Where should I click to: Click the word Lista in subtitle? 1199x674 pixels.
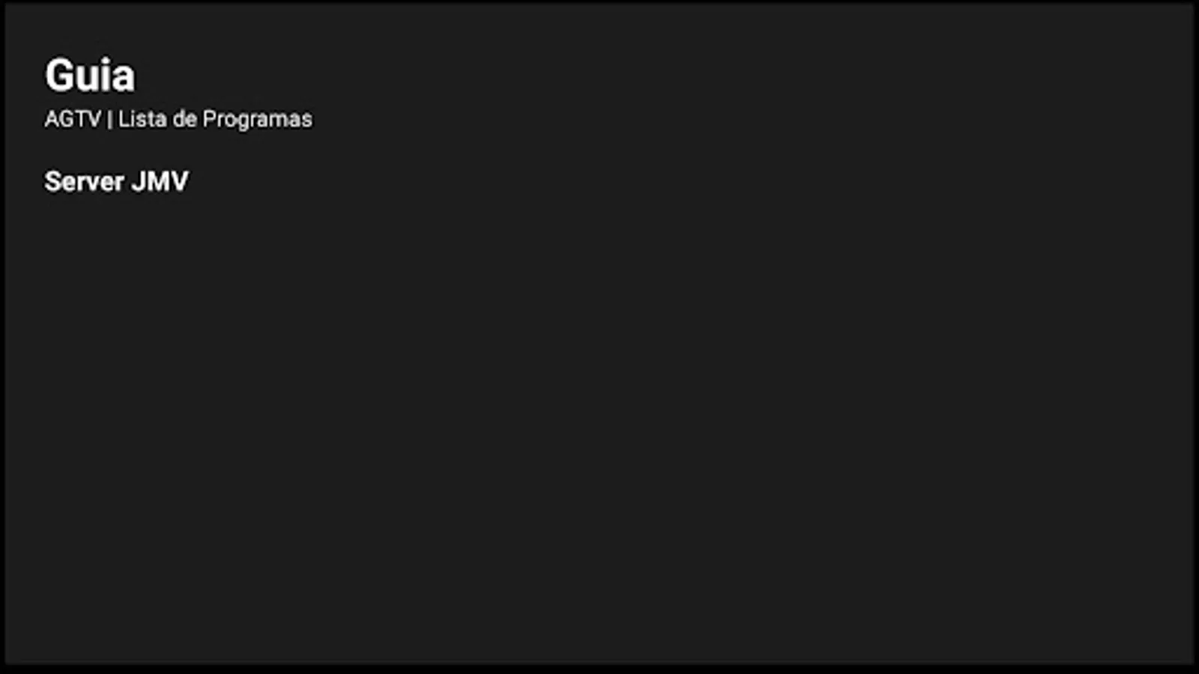click(x=142, y=119)
